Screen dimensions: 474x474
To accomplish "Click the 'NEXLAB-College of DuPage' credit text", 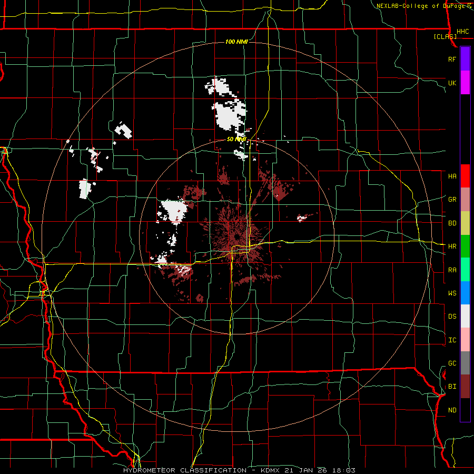I will tap(421, 6).
